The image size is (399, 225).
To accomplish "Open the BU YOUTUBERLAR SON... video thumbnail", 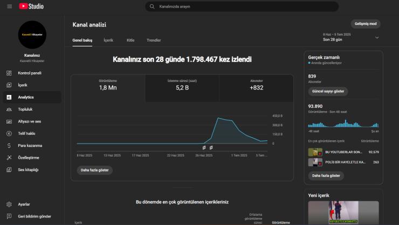I will click(315, 152).
